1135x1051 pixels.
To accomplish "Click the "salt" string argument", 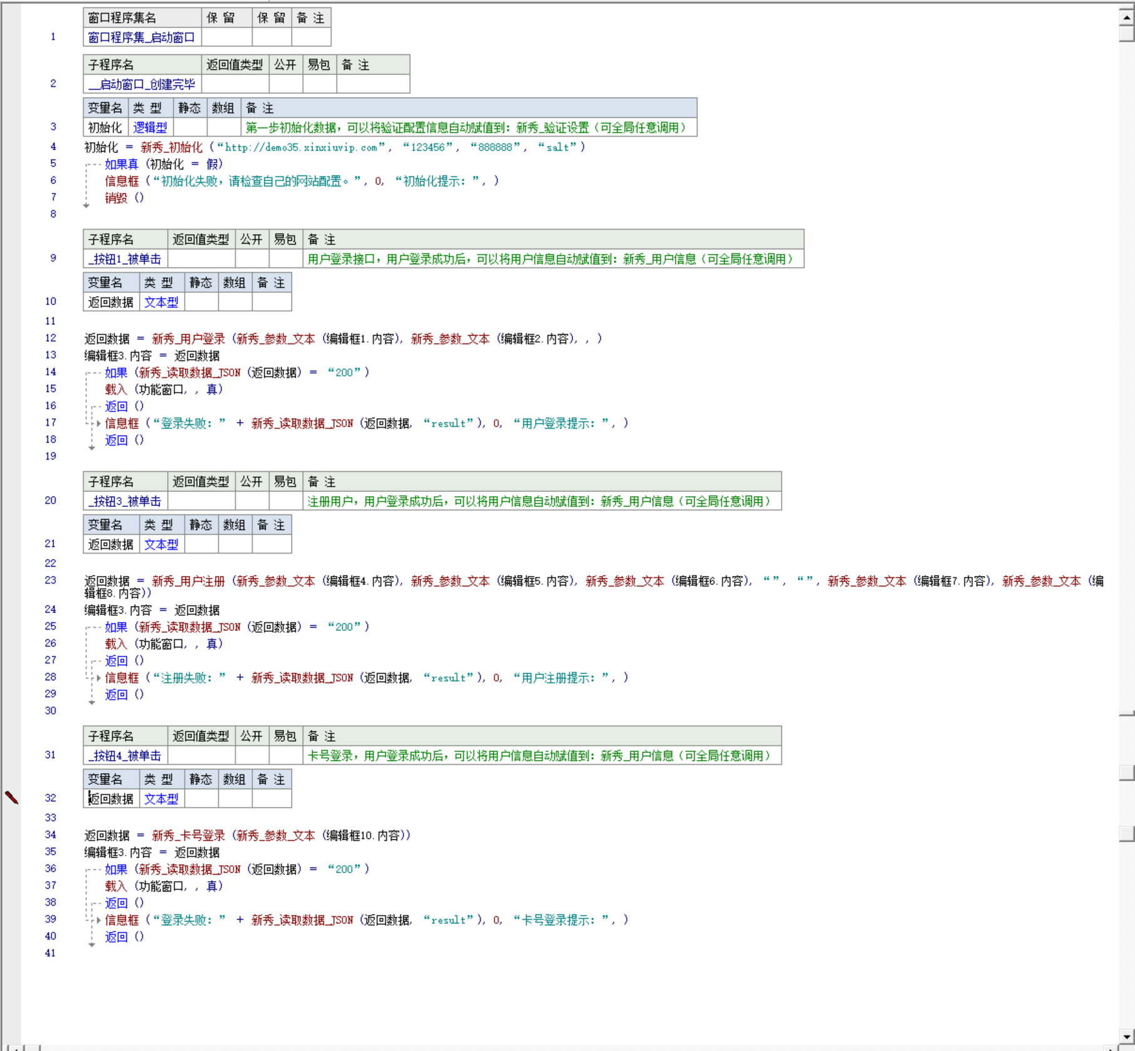I will pyautogui.click(x=557, y=147).
